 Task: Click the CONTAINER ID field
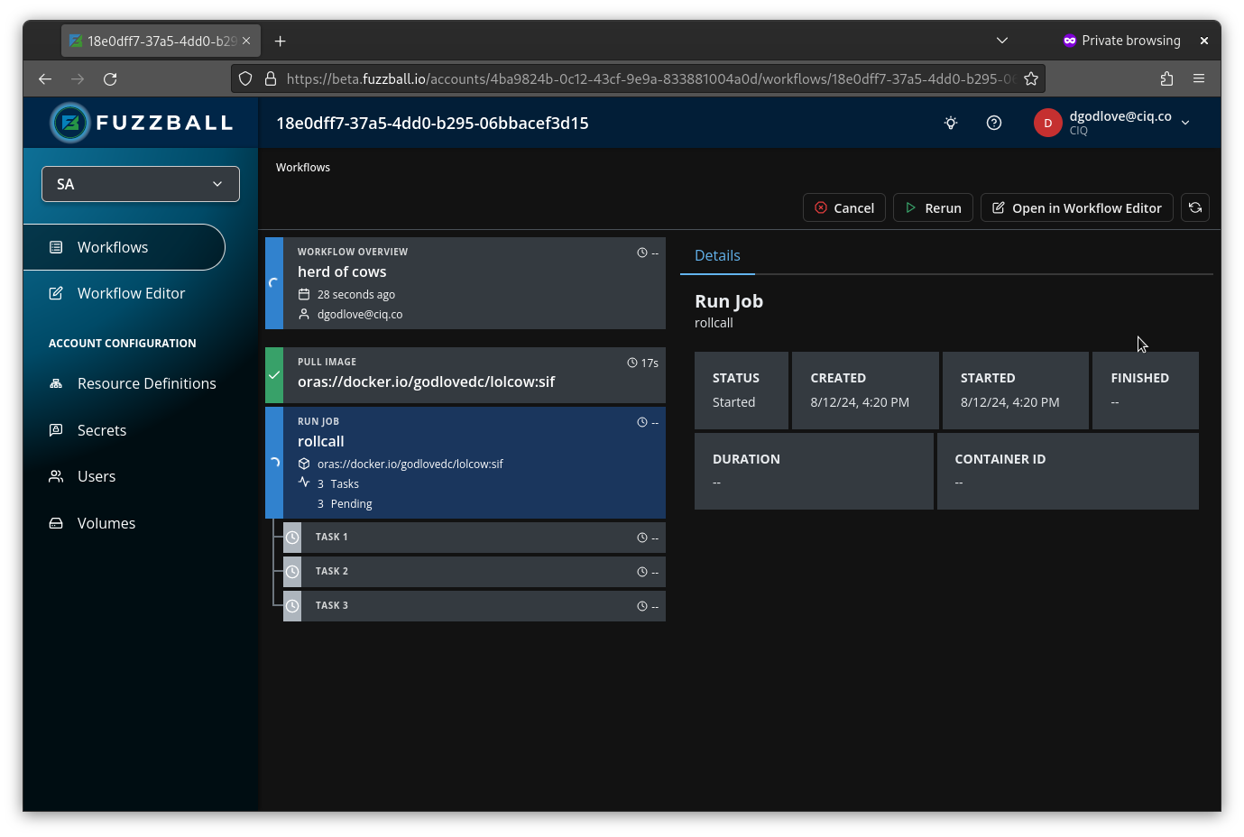pyautogui.click(x=1068, y=472)
